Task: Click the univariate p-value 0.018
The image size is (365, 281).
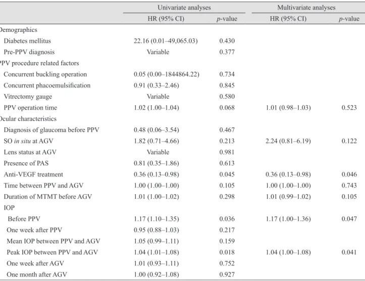Action: [227, 252]
